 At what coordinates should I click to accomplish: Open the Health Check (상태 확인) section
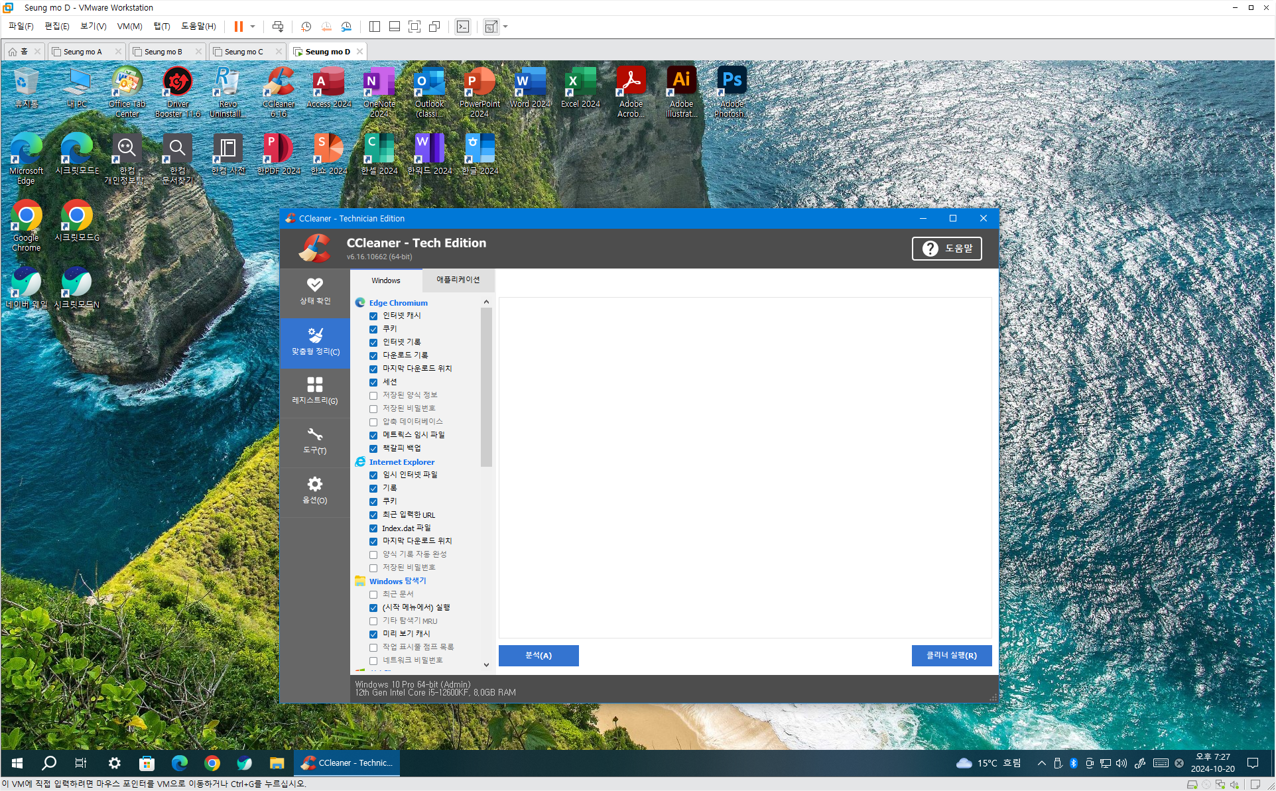point(314,292)
